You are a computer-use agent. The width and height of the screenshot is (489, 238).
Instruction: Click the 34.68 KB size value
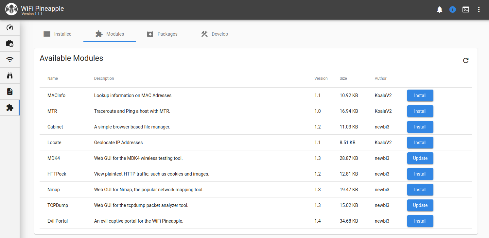(x=349, y=221)
